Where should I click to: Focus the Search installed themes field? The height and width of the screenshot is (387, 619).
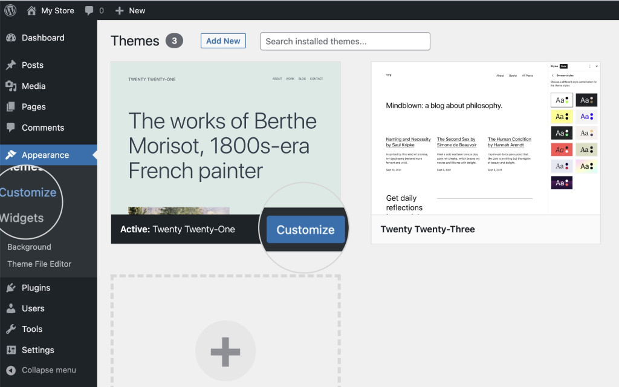point(345,41)
